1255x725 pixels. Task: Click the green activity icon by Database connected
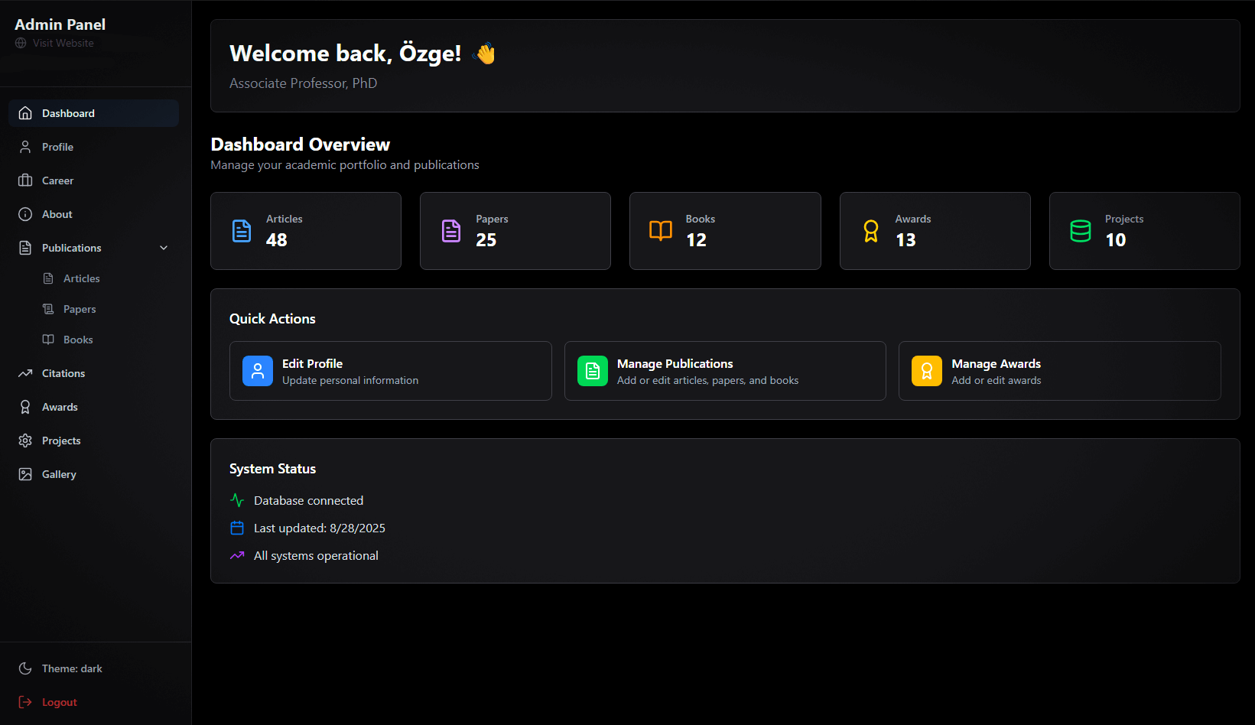[237, 500]
